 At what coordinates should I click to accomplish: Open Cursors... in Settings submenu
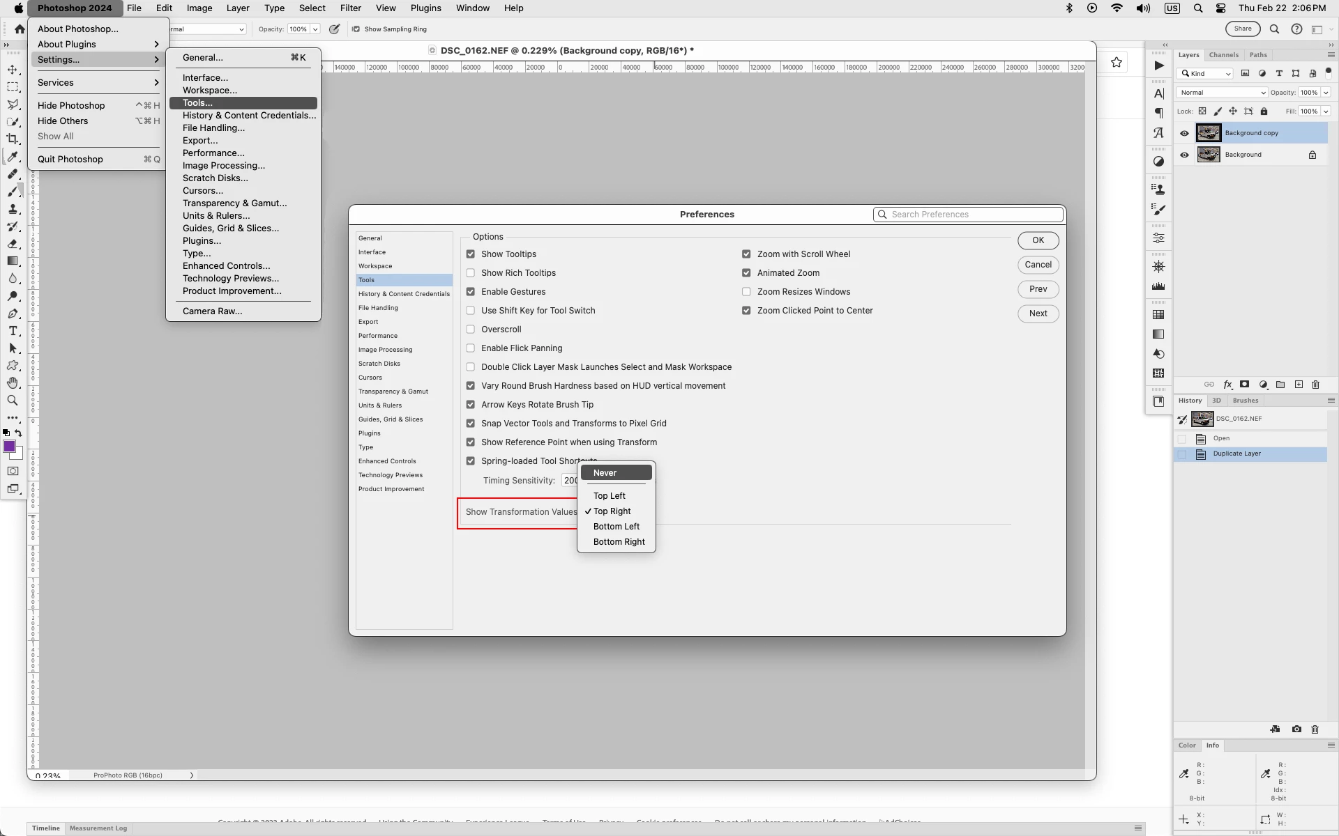[x=203, y=191]
